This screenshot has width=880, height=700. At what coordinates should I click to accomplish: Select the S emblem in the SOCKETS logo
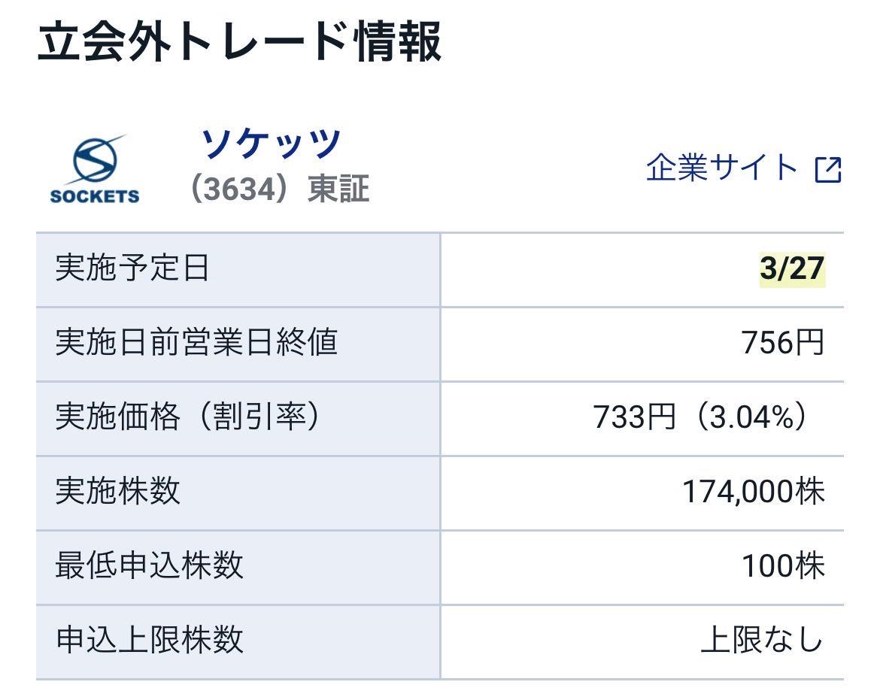(x=95, y=159)
